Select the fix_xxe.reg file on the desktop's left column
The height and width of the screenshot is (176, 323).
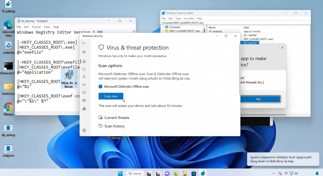[8, 130]
